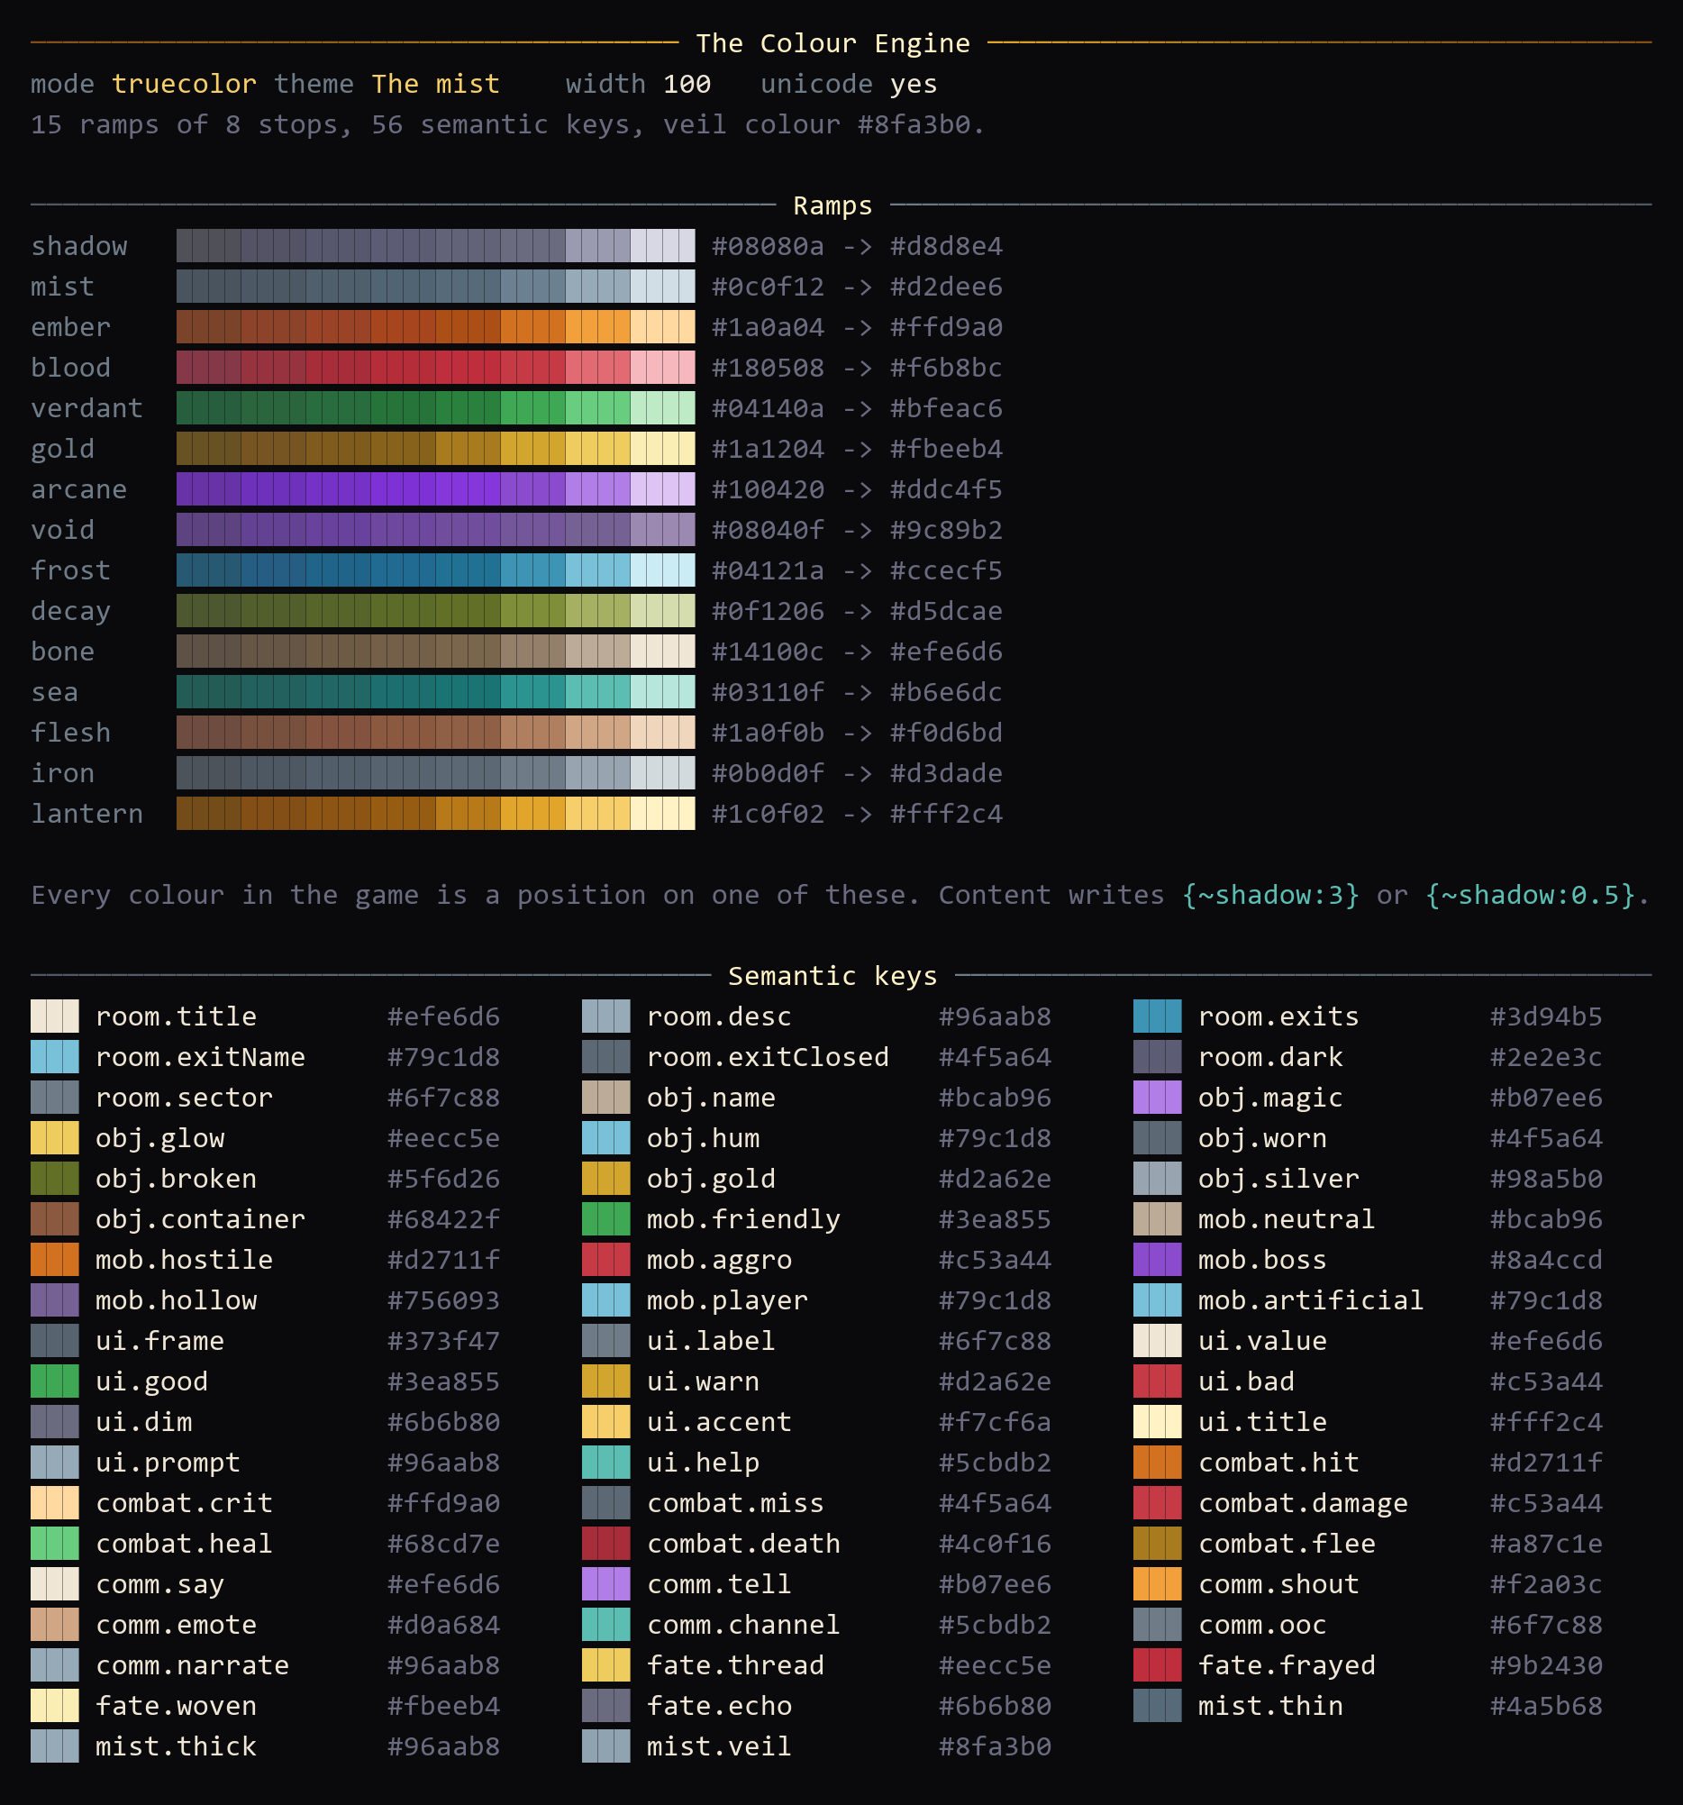Click the 'Semantic keys' section heading
Viewport: 1683px width, 1805px height.
832,976
